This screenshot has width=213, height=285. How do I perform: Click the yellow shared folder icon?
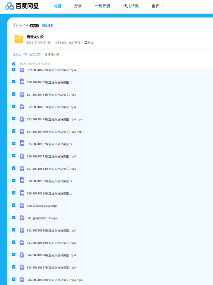tap(19, 39)
